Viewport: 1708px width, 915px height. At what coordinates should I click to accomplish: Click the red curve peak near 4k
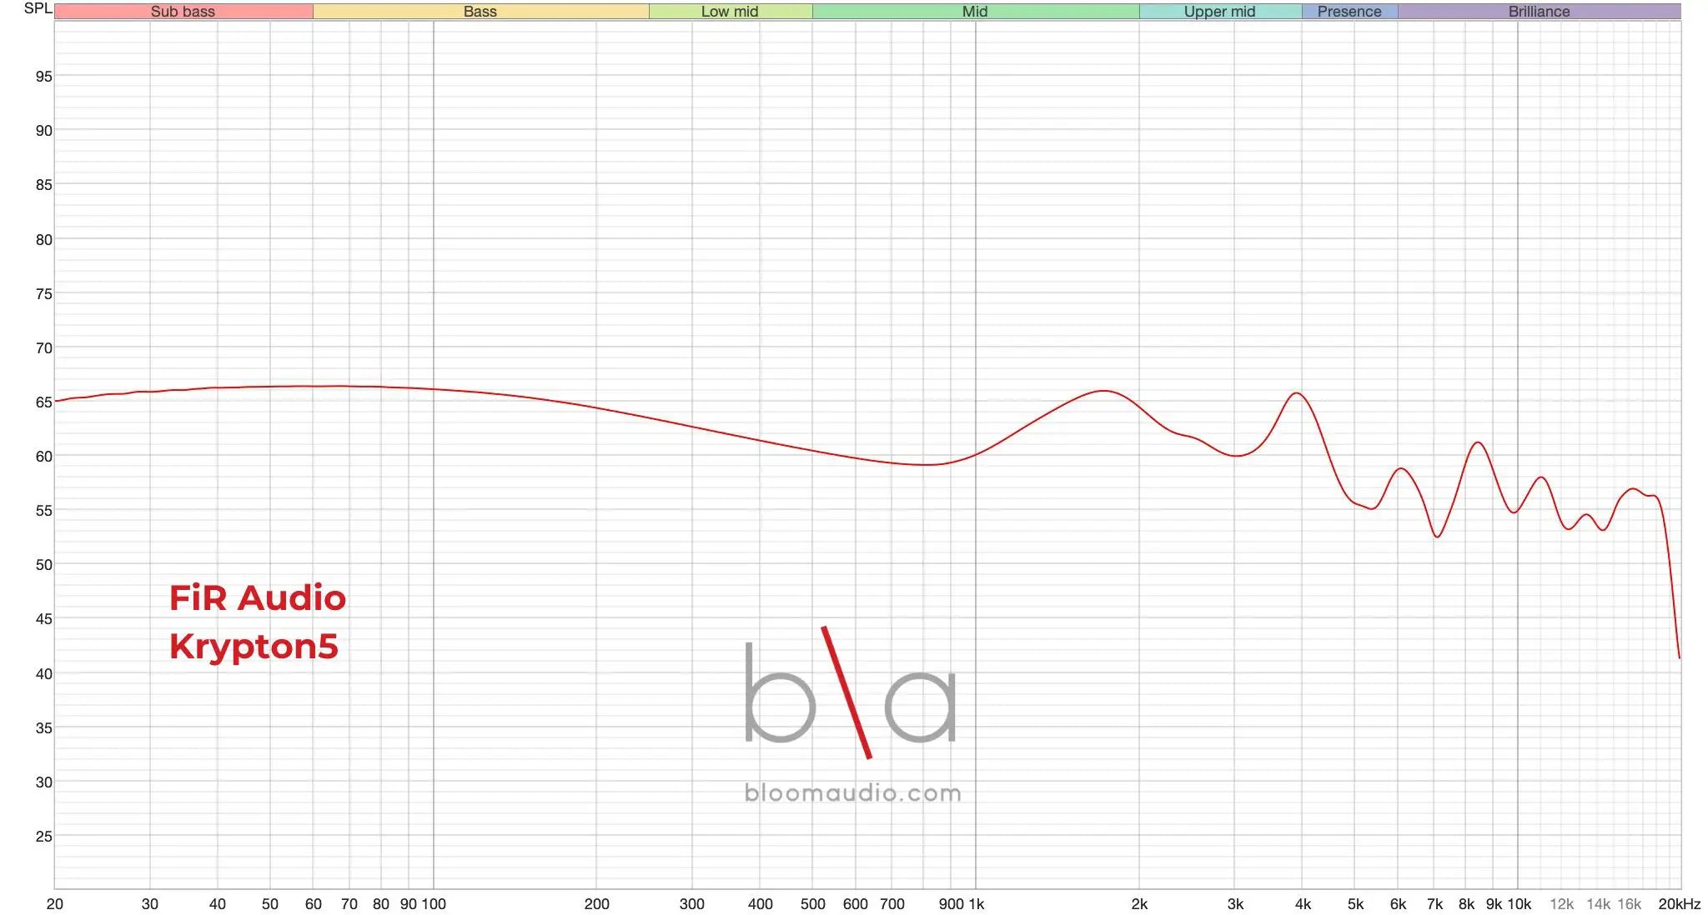tap(1297, 393)
